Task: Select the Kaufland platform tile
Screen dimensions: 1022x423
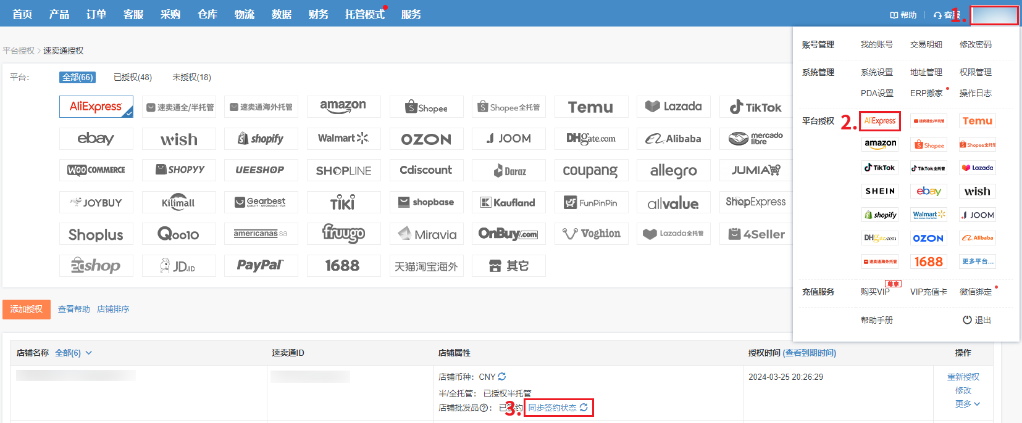Action: point(509,202)
